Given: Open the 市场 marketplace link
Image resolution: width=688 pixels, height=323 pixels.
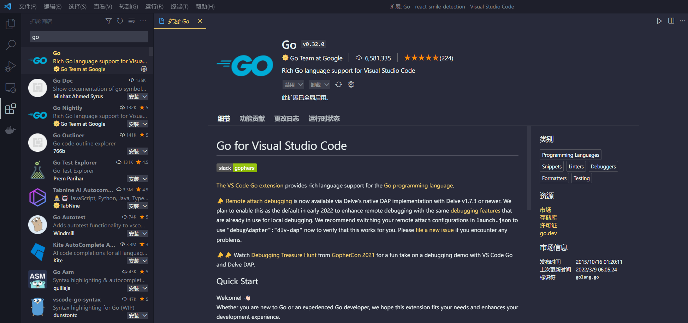Looking at the screenshot, I should coord(545,210).
